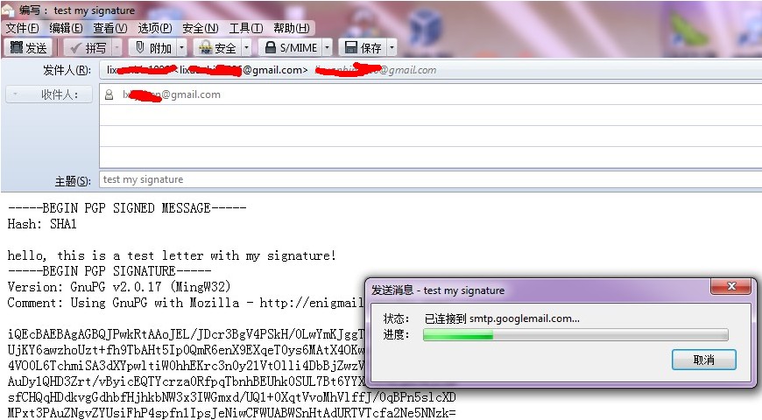
Task: Open the 查看(V) menu
Action: (x=110, y=28)
